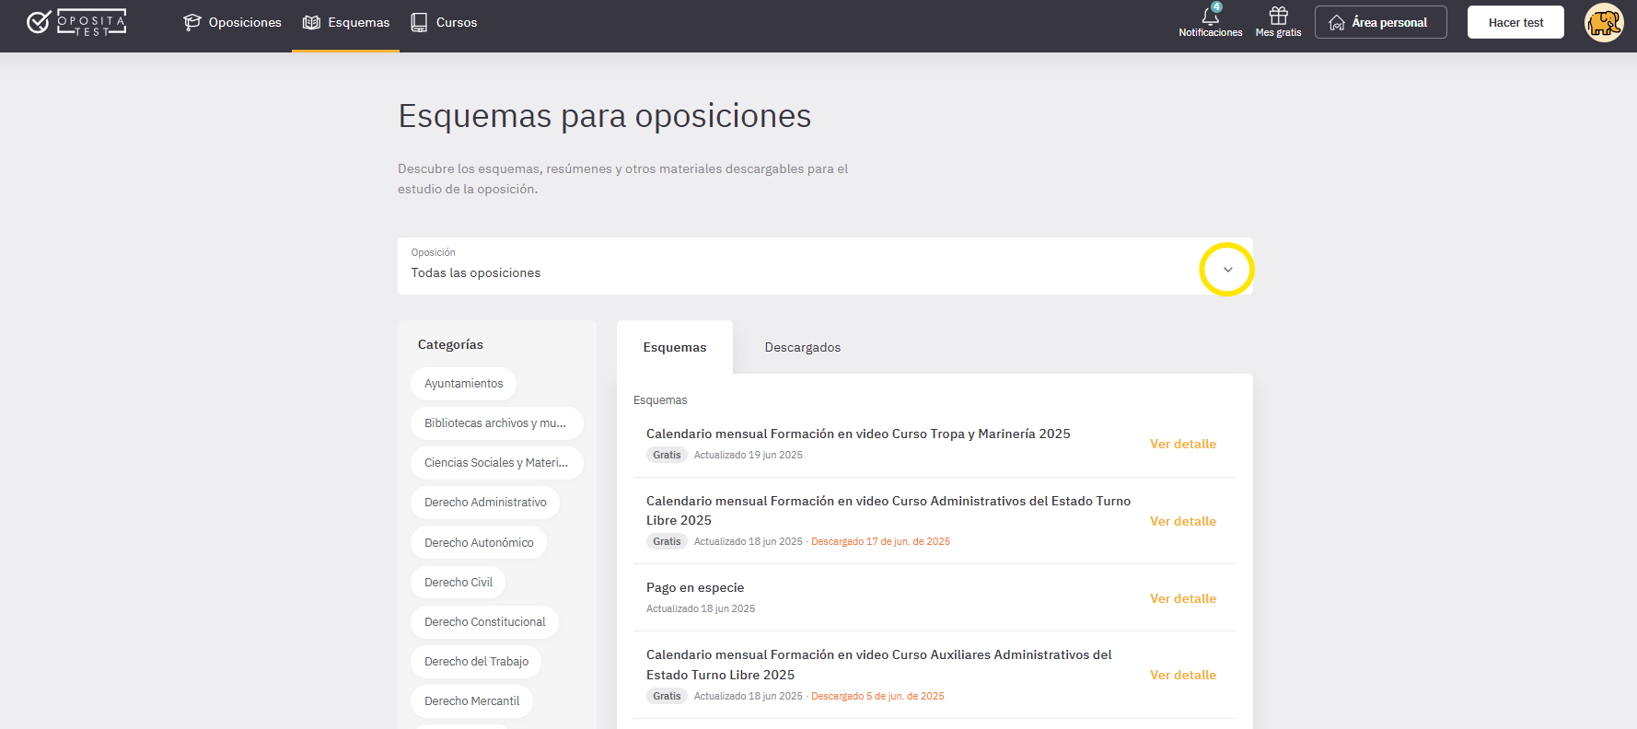The image size is (1637, 729).
Task: Click the tablet Cursos icon
Action: (x=419, y=22)
